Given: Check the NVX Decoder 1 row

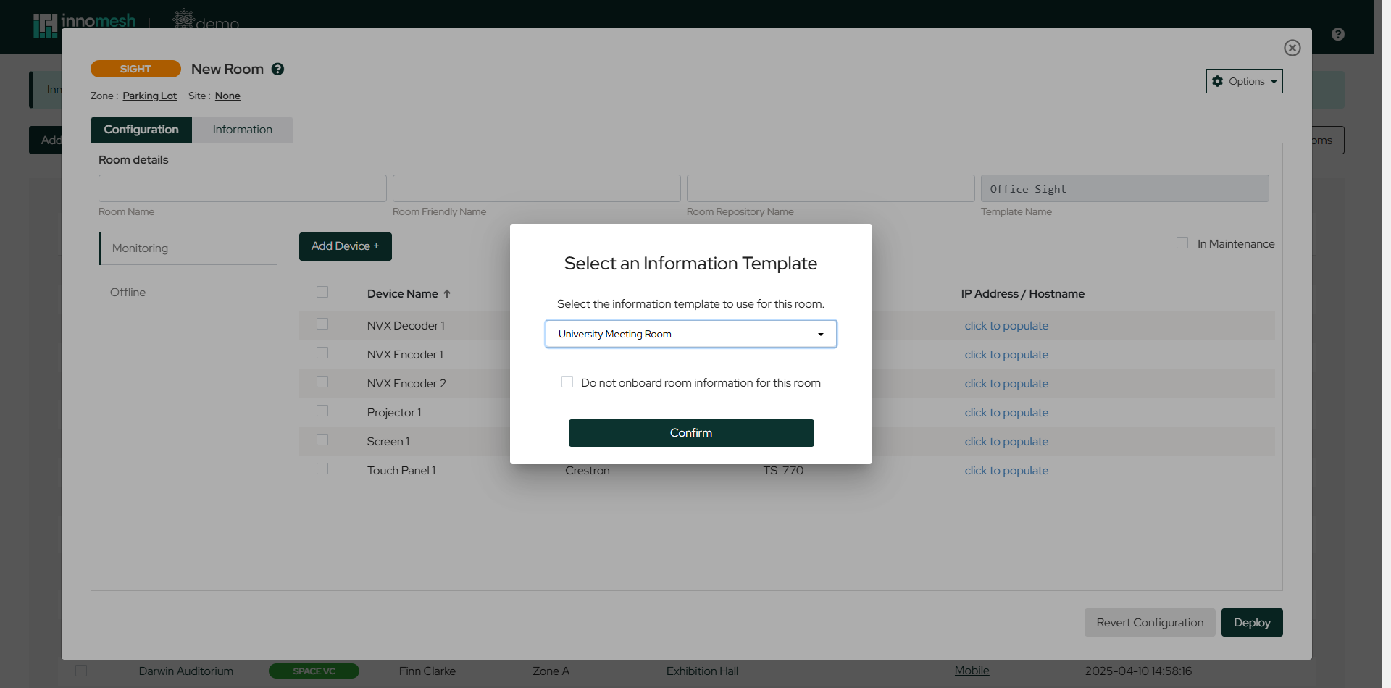Looking at the screenshot, I should coord(322,324).
